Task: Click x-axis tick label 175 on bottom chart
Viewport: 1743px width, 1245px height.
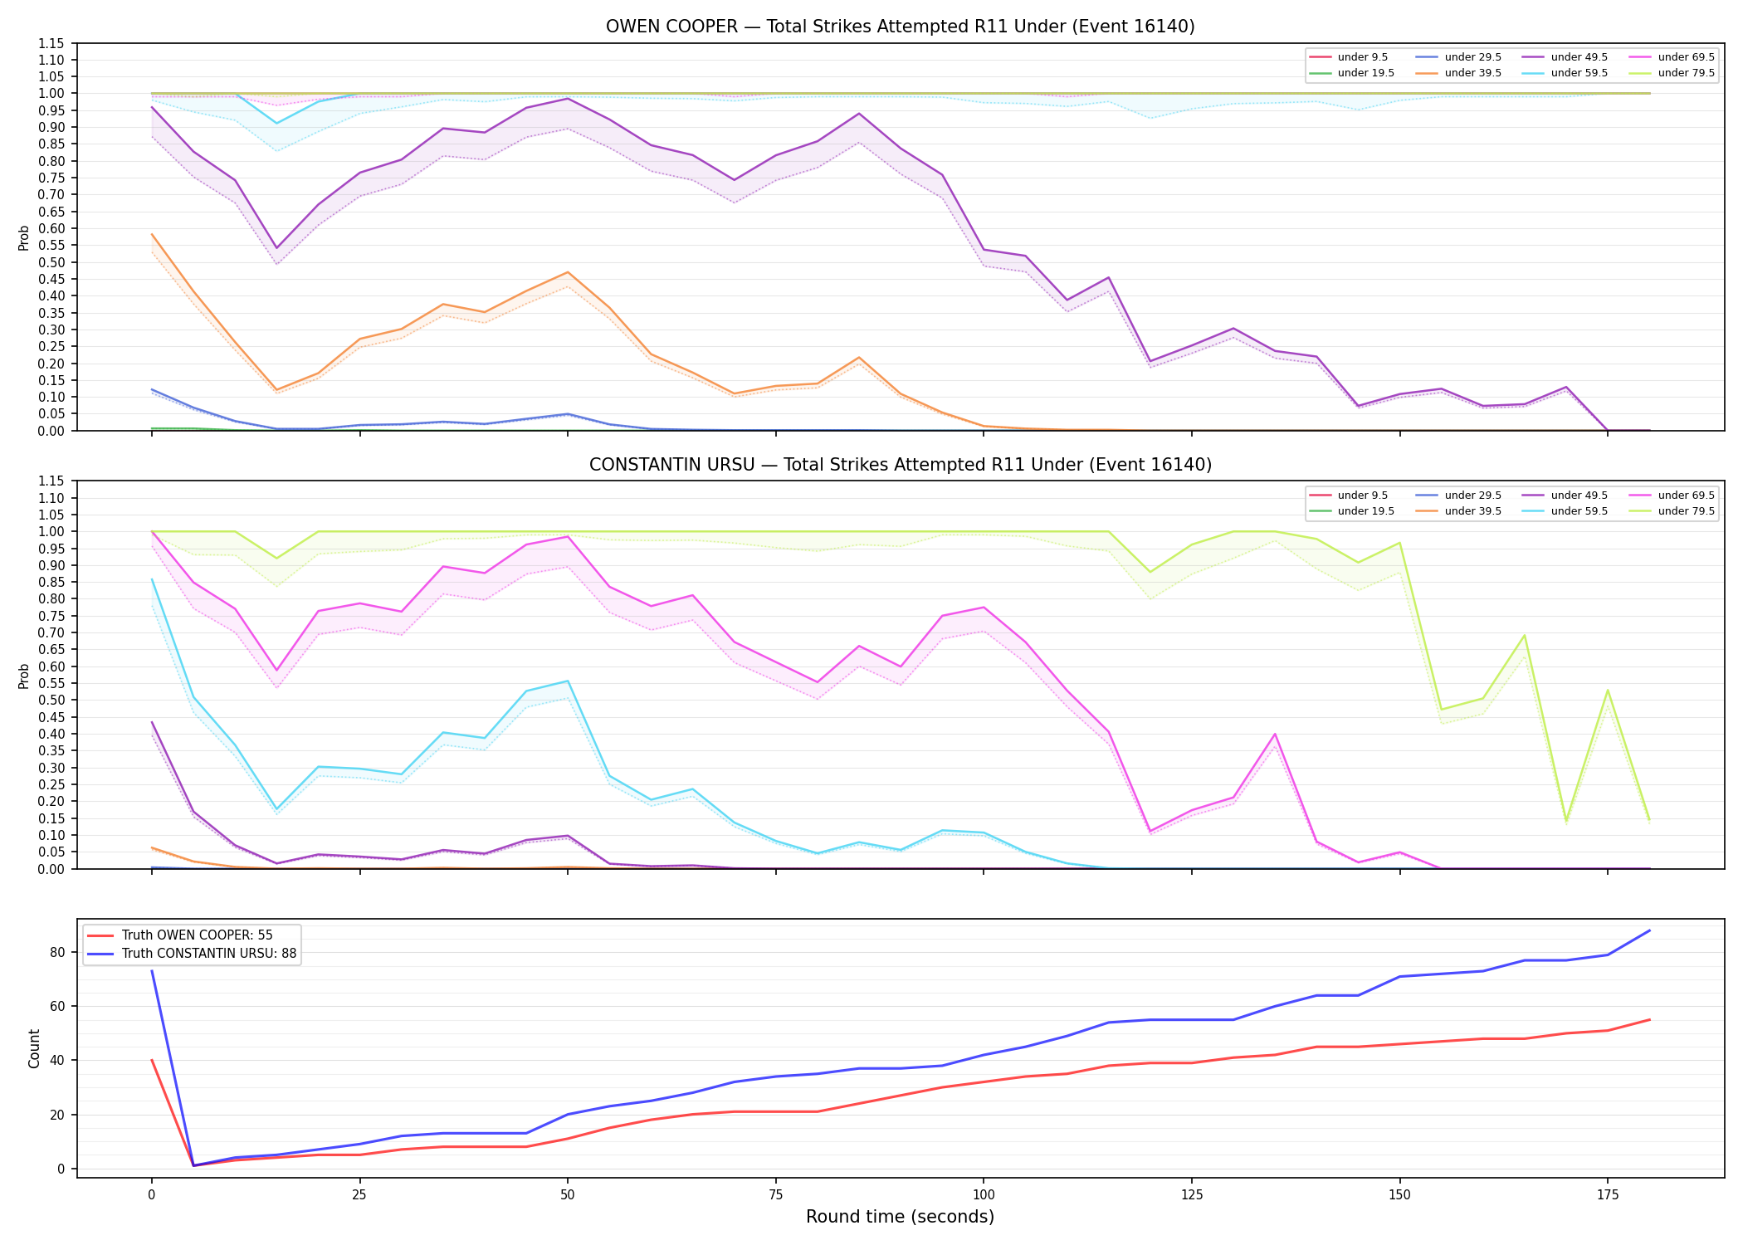Action: point(1608,1195)
